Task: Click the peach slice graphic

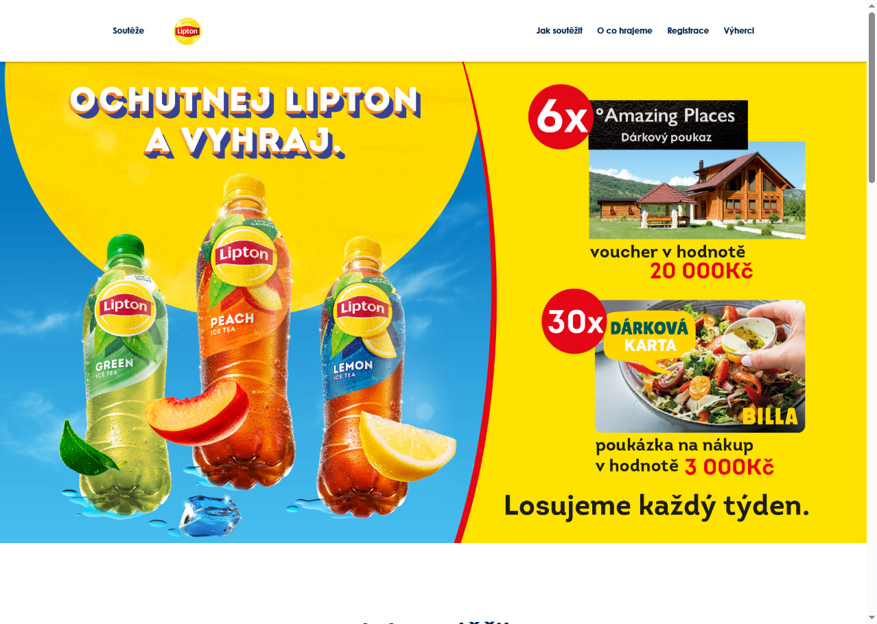Action: point(197,414)
